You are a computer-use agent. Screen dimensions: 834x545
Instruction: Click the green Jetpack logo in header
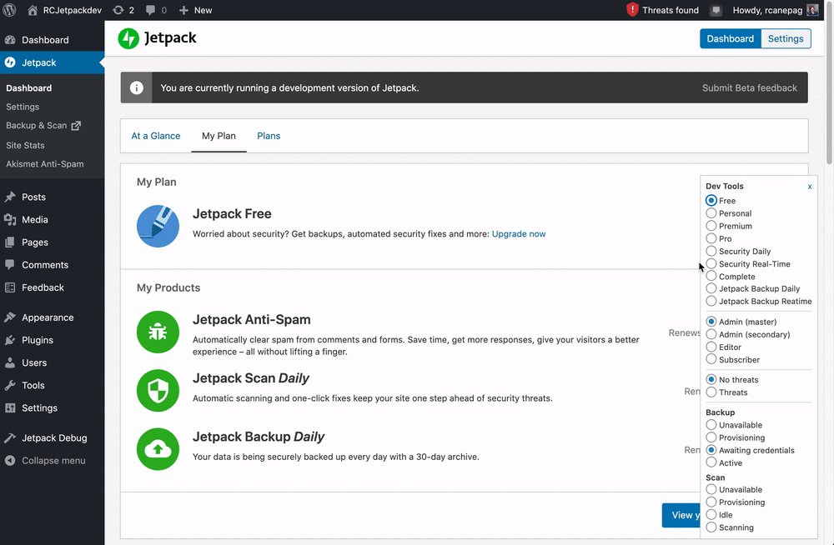(x=128, y=38)
